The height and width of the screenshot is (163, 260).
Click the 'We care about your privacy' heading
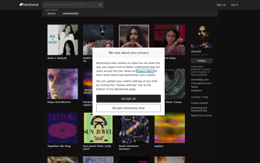coord(129,53)
